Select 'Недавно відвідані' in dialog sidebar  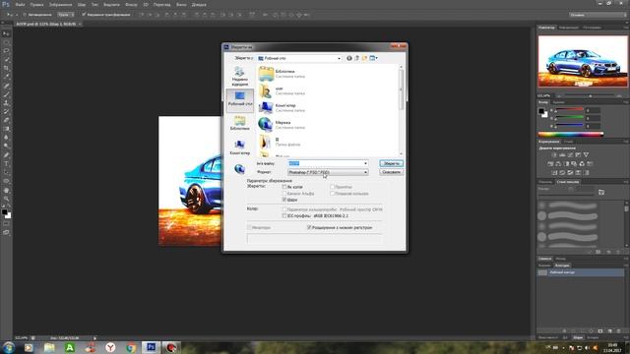(240, 77)
